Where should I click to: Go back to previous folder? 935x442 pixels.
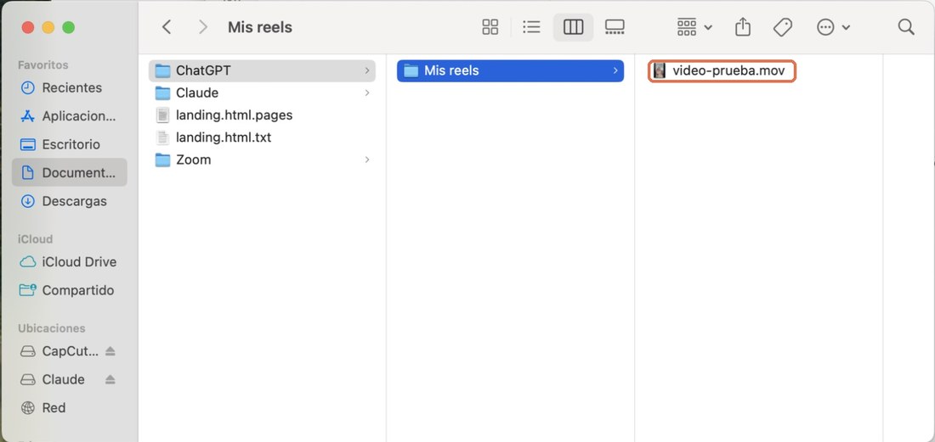coord(167,27)
